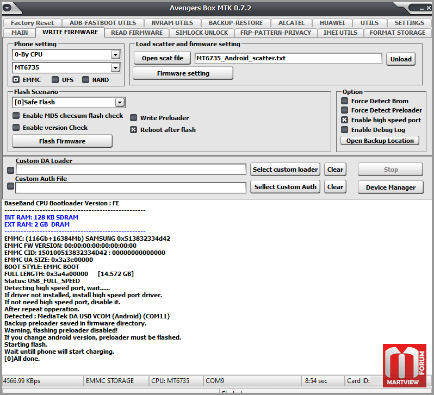Click 'EMMC STORAGE' in the status bar

110,381
